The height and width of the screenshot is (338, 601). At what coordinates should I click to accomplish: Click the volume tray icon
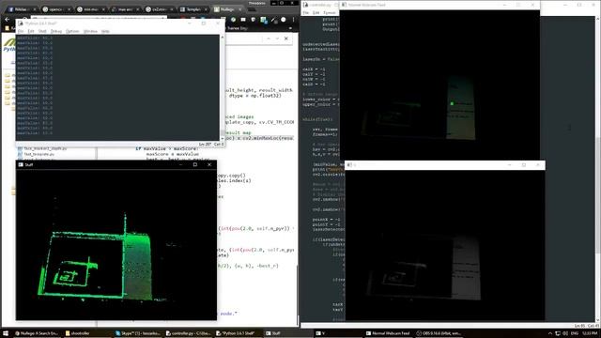tap(565, 334)
